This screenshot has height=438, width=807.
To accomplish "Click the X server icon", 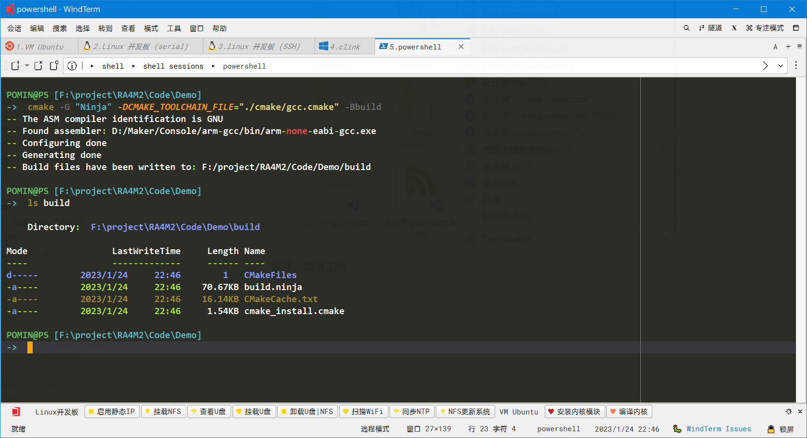I will point(734,28).
